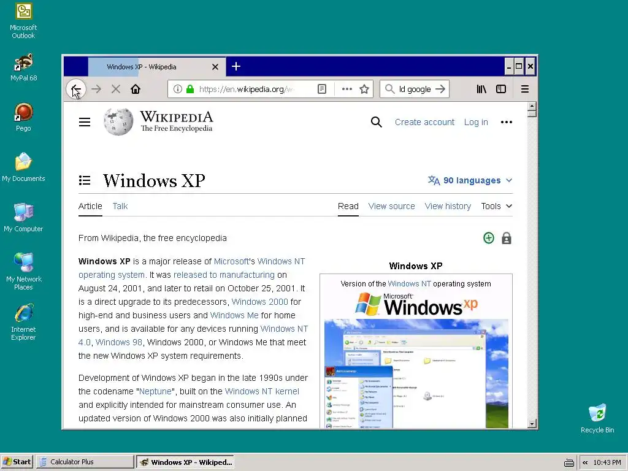The width and height of the screenshot is (628, 471).
Task: Click the Windows XP desktop screenshot thumbnail
Action: [416, 373]
